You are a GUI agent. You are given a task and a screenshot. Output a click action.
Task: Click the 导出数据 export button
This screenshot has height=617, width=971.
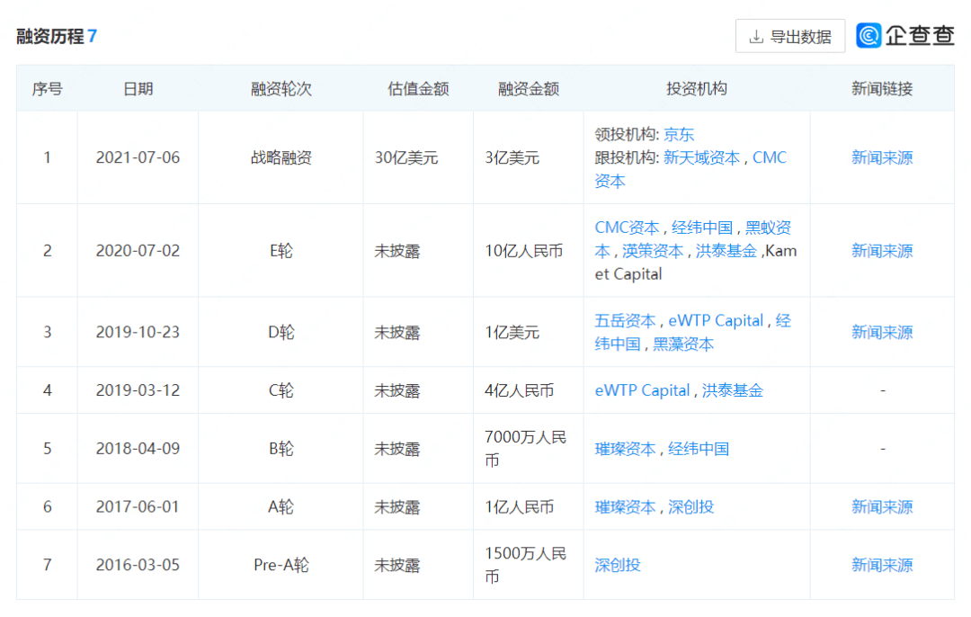click(x=789, y=37)
